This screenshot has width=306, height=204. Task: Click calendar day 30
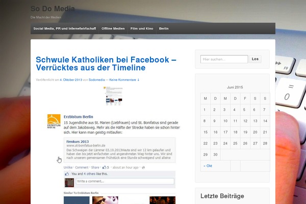pos(215,155)
